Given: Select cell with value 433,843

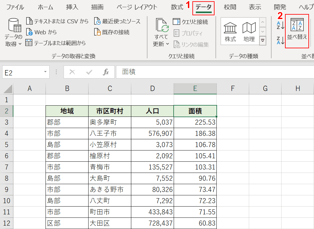Looking at the screenshot, I should click(x=152, y=212).
